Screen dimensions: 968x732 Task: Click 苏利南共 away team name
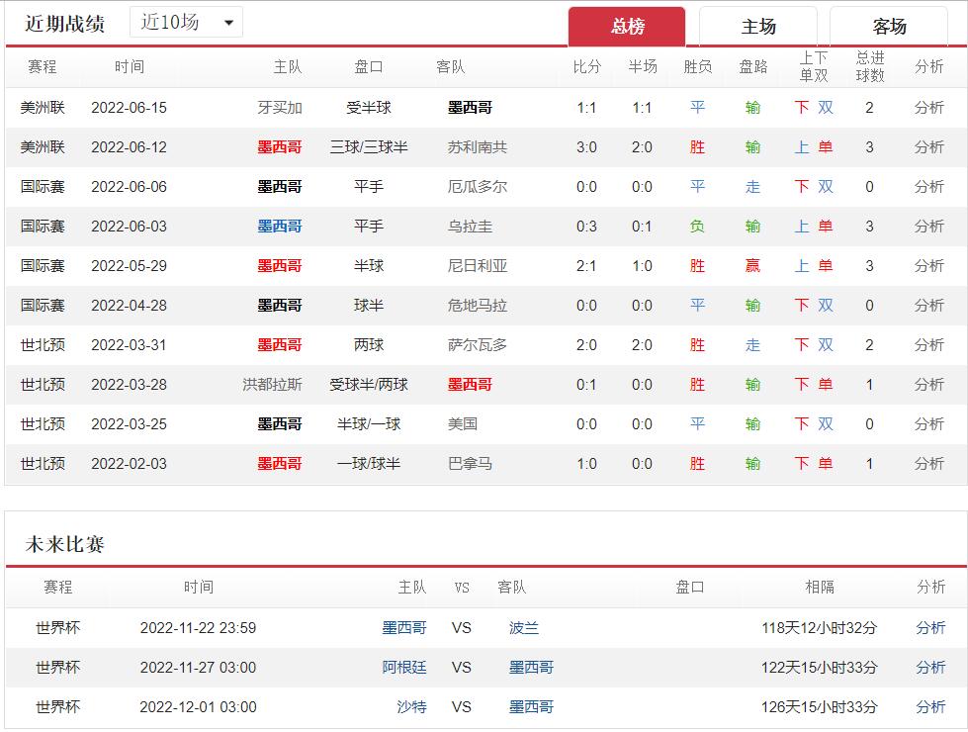click(x=478, y=147)
